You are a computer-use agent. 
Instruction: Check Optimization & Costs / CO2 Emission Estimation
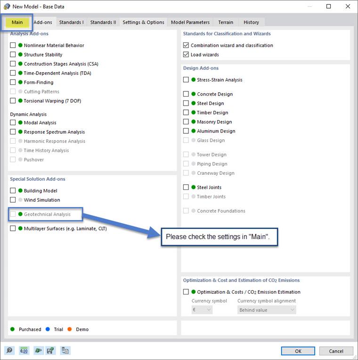coord(186,292)
